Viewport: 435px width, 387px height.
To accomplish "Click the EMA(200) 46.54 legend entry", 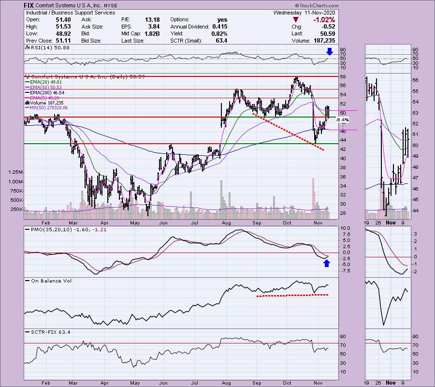I will pos(44,93).
